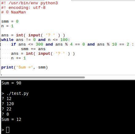
Task: Place cursor at 'n += 1' line
Action: (x=18, y=58)
